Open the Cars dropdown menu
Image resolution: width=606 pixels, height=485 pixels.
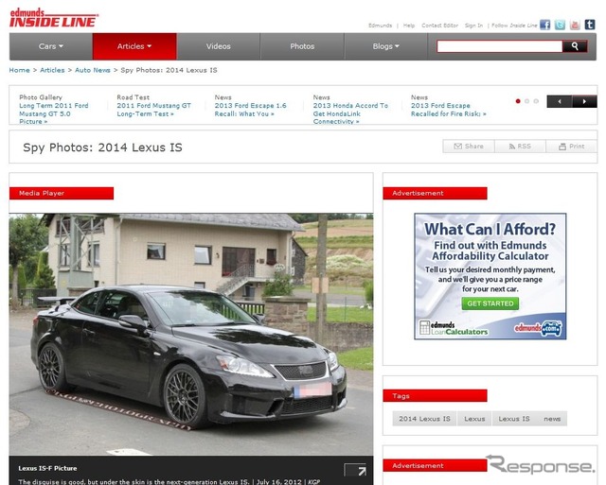50,46
